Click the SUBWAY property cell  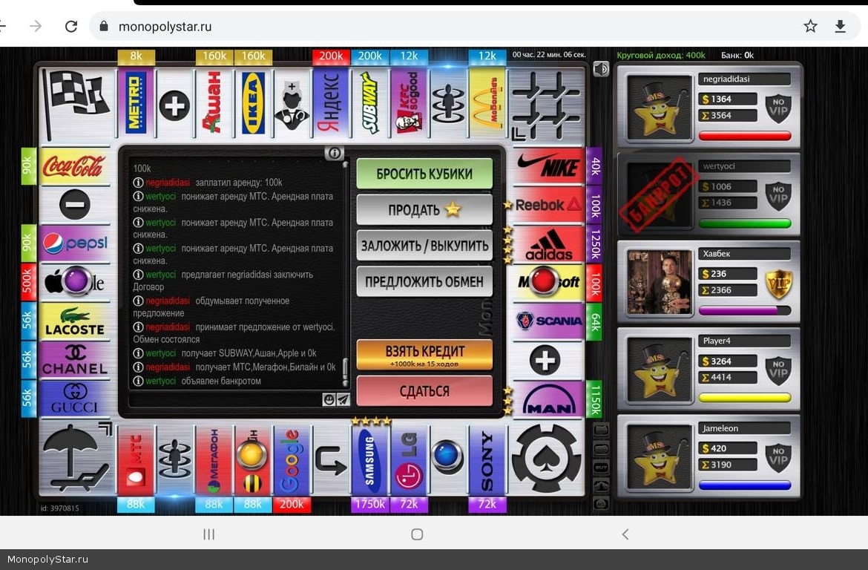pos(369,103)
